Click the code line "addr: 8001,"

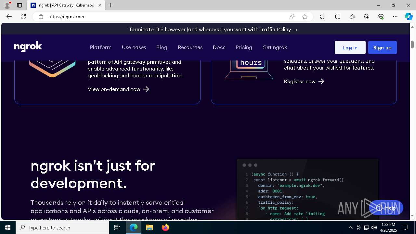(x=271, y=191)
